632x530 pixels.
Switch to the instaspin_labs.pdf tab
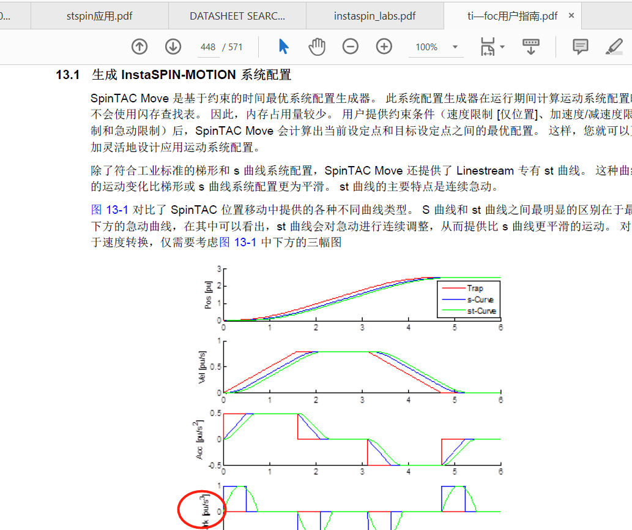(375, 16)
